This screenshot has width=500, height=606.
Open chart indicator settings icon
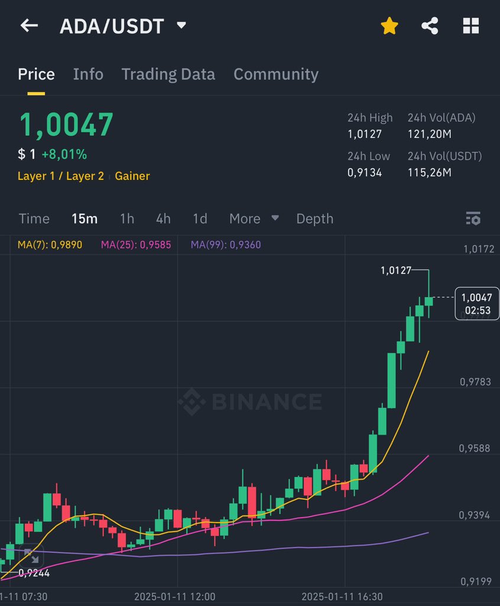tap(474, 219)
